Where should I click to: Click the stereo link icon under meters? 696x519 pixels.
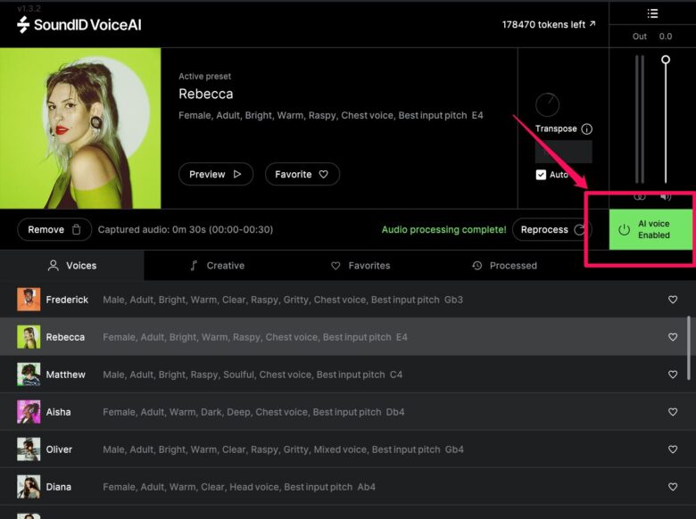(639, 196)
